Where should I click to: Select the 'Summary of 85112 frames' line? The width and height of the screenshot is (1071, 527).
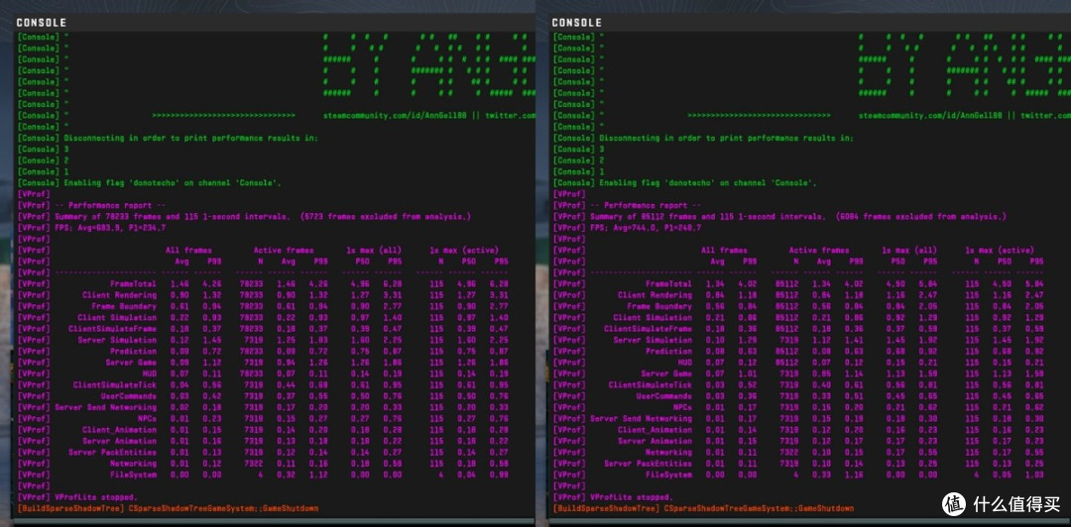click(779, 216)
